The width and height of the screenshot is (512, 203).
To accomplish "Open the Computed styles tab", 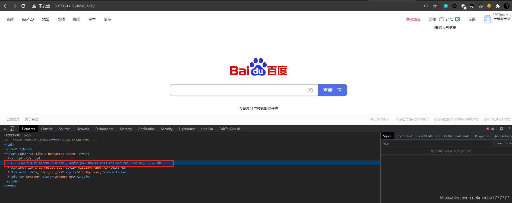I will (x=404, y=136).
